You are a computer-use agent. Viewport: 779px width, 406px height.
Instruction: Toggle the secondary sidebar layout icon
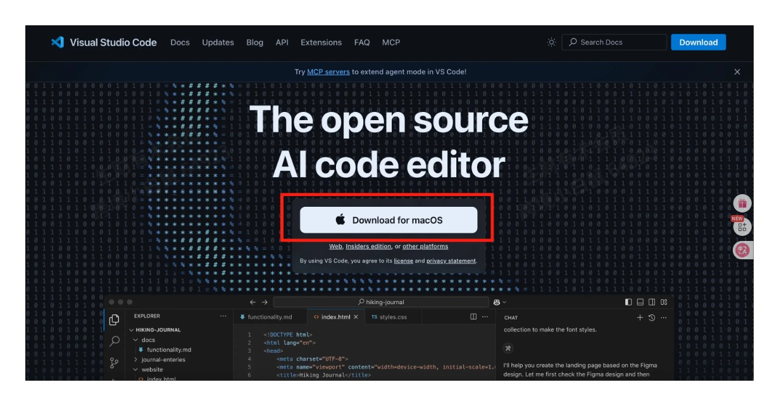coord(652,302)
